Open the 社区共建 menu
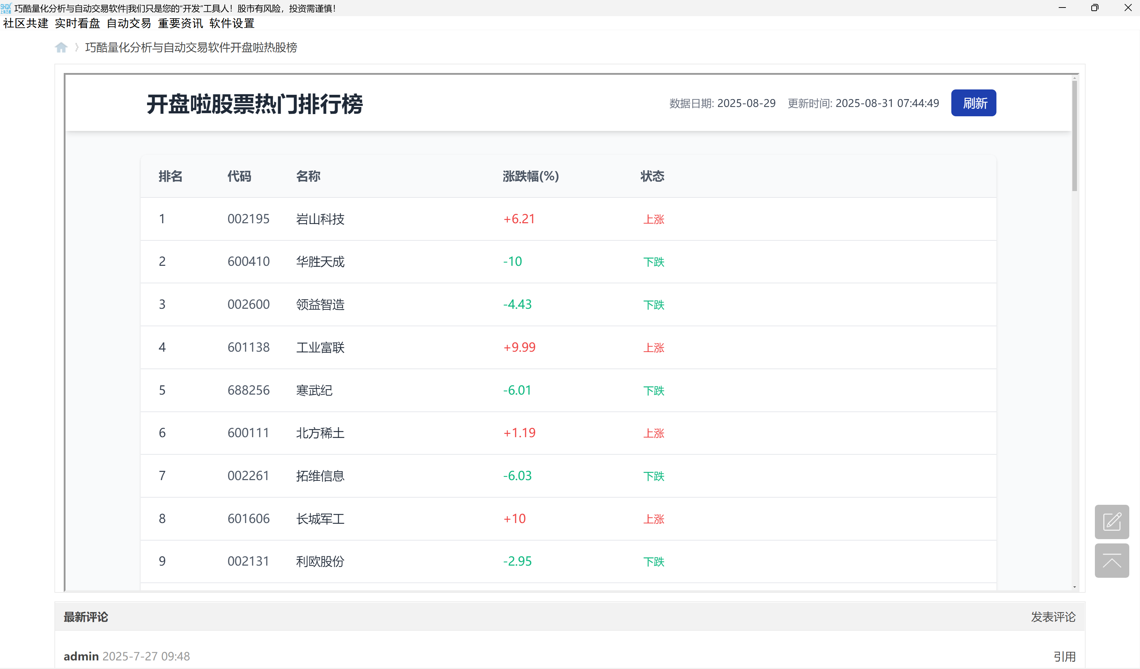The width and height of the screenshot is (1140, 669). [25, 23]
